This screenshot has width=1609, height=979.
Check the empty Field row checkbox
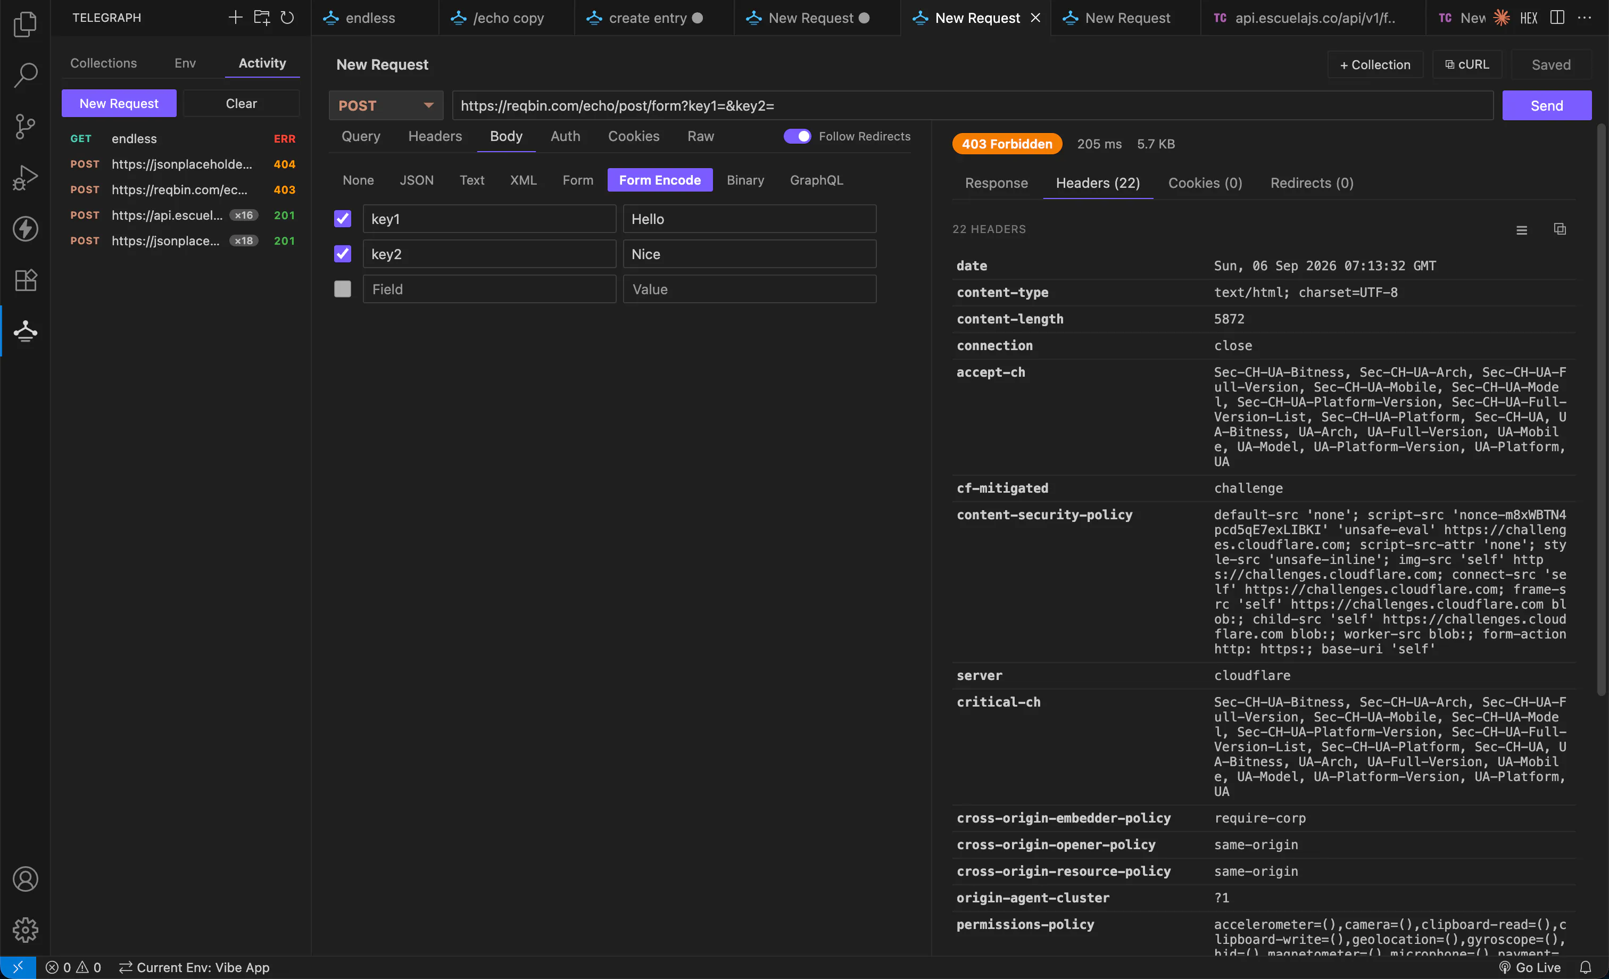[x=342, y=289]
